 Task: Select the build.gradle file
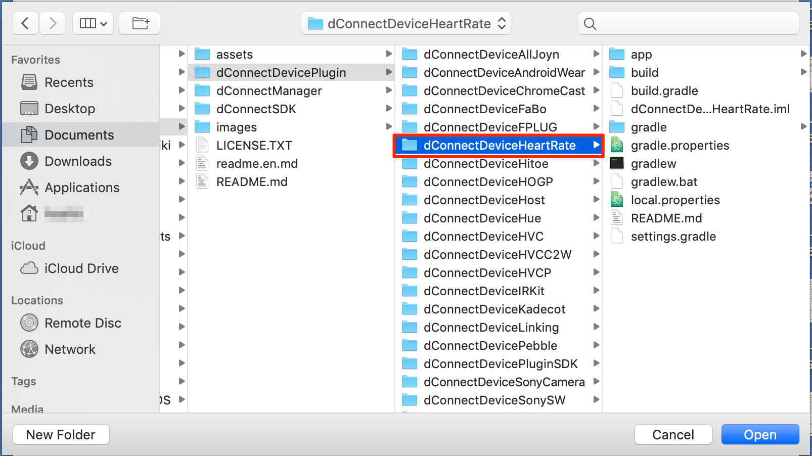664,91
